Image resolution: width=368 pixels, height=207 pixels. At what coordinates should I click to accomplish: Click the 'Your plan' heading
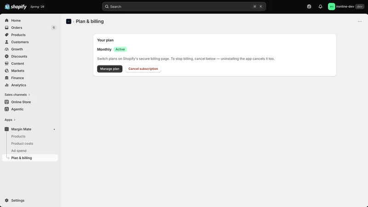tap(105, 40)
